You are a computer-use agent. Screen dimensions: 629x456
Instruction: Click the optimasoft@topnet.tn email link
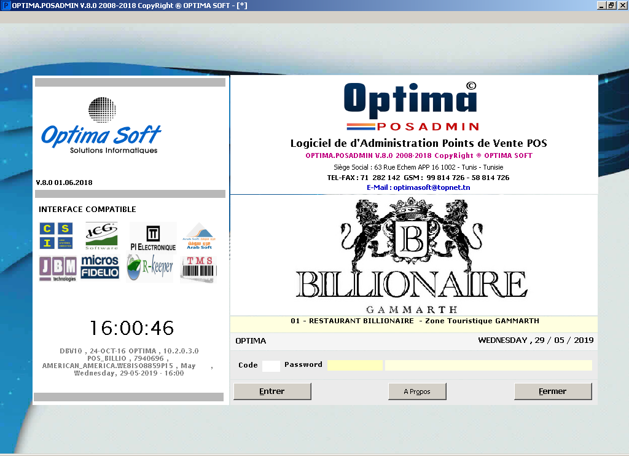(418, 187)
